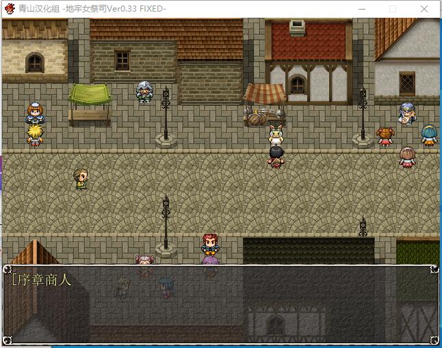Screen dimensions: 442x348
Task: Click the maid in blue dress
Action: [x=34, y=113]
